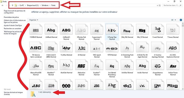Select the IY2KBUG Normal font icon
This screenshot has height=98, width=184.
(x=36, y=29)
